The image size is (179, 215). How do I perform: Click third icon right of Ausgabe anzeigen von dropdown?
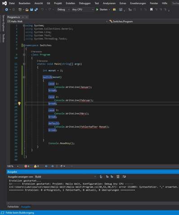click(x=112, y=177)
